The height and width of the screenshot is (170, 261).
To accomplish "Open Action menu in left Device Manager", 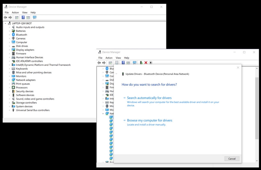I will tap(15, 12).
